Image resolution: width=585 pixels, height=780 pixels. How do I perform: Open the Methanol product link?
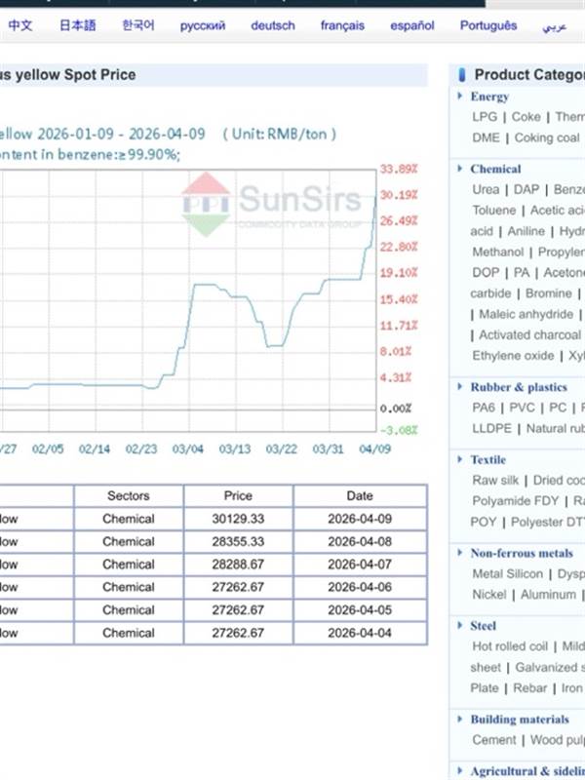[497, 253]
